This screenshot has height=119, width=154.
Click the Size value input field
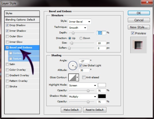coord(101,43)
